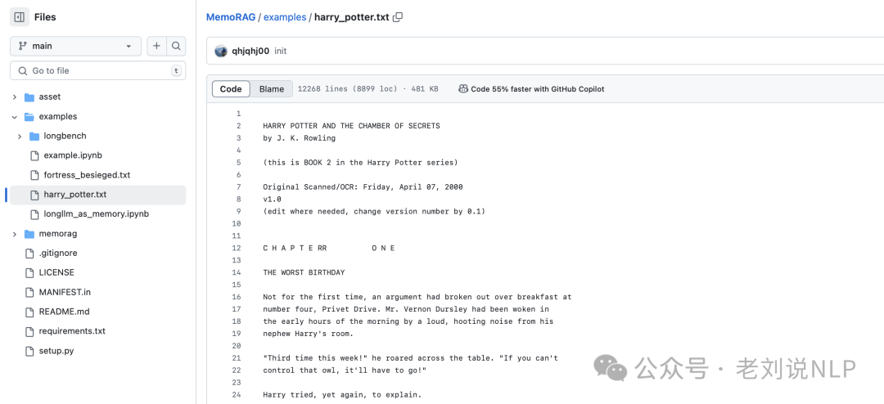Open qhjqhj00 user avatar
Screen dimensions: 884x404
click(221, 51)
